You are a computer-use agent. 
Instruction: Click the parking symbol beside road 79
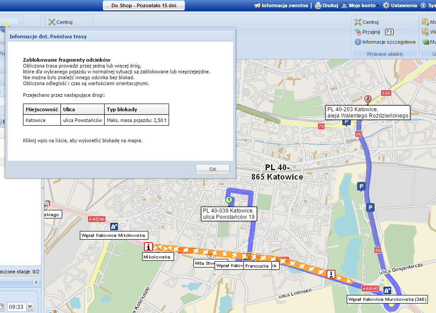point(346,122)
